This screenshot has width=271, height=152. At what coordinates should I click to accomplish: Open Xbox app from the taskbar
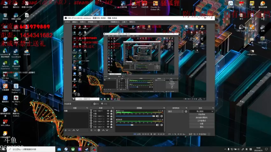tap(73, 149)
